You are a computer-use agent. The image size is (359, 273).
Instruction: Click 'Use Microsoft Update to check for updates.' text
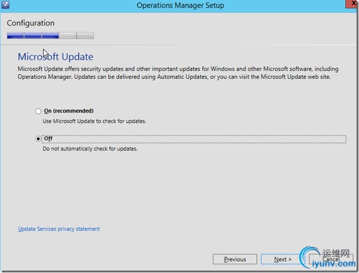(94, 121)
